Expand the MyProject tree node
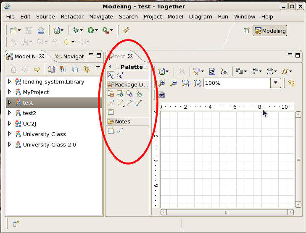 pos(10,92)
